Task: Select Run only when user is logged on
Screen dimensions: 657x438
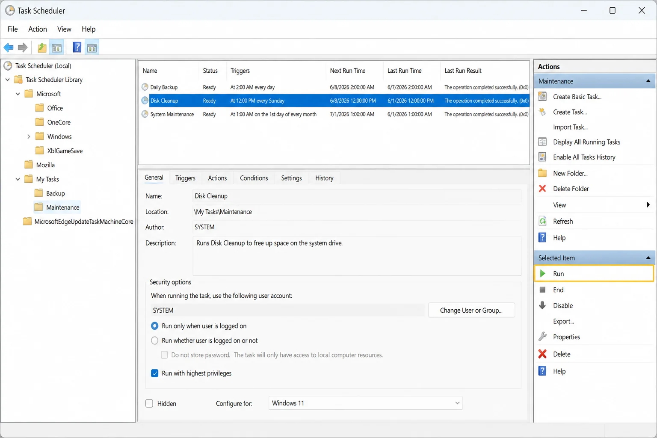Action: point(155,326)
